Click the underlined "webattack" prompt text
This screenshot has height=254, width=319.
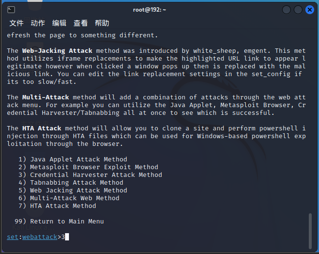click(40, 237)
